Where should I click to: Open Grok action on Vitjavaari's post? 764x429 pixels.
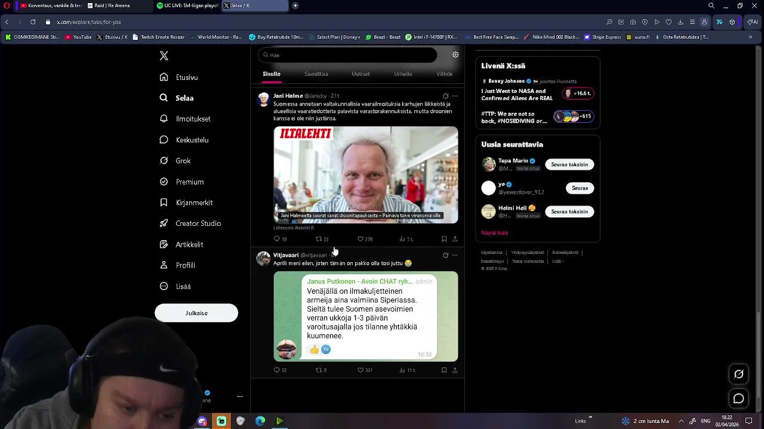pyautogui.click(x=445, y=255)
